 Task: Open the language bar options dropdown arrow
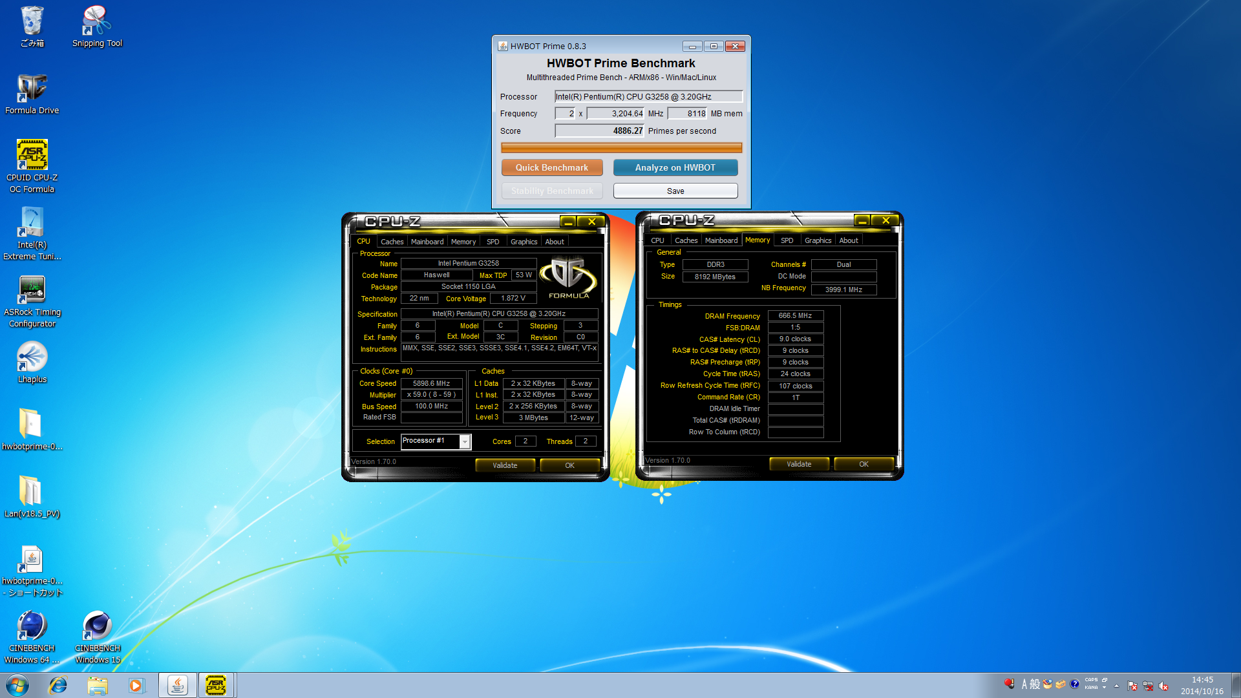(x=1104, y=688)
